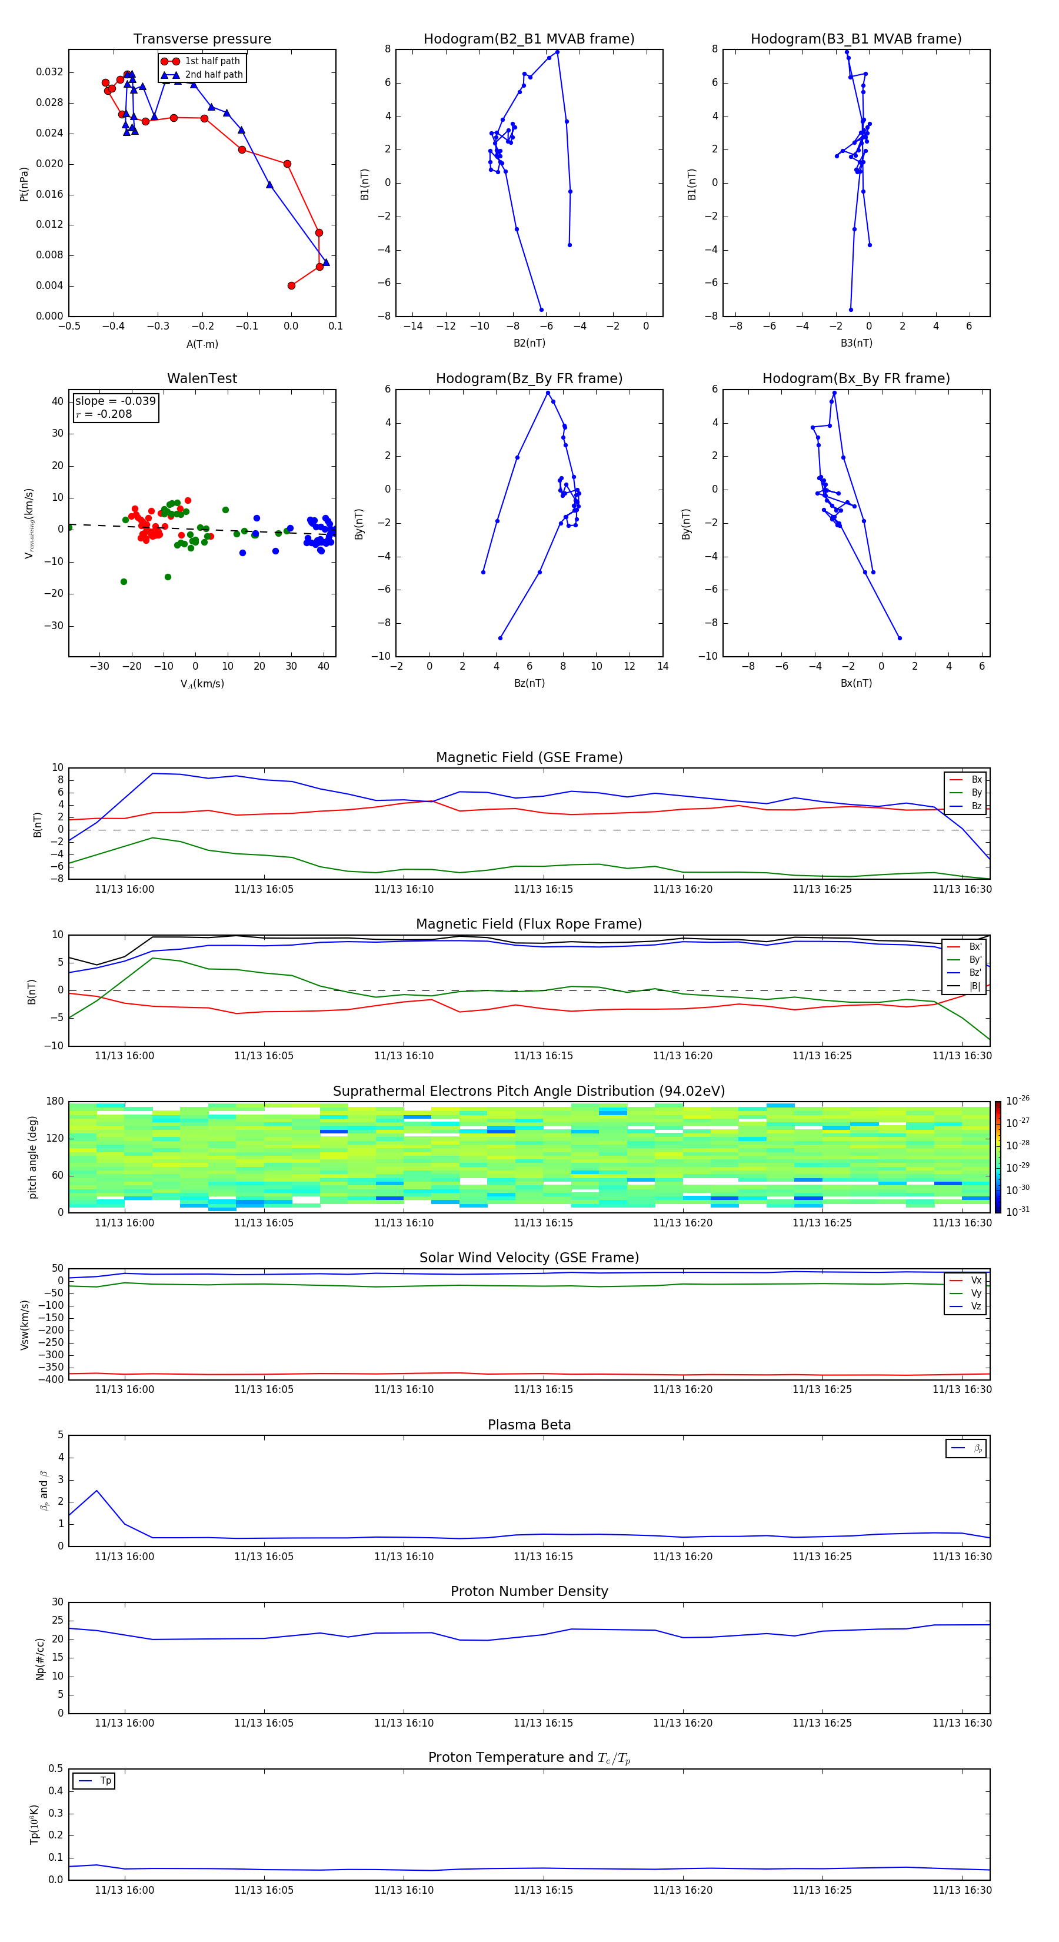Select 'Vz' legend entry
1059x1942 pixels.
(x=965, y=1306)
